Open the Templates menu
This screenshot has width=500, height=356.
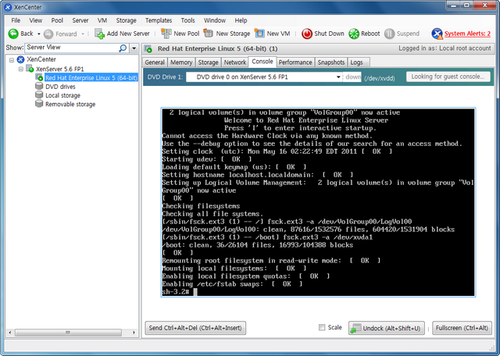tap(159, 20)
